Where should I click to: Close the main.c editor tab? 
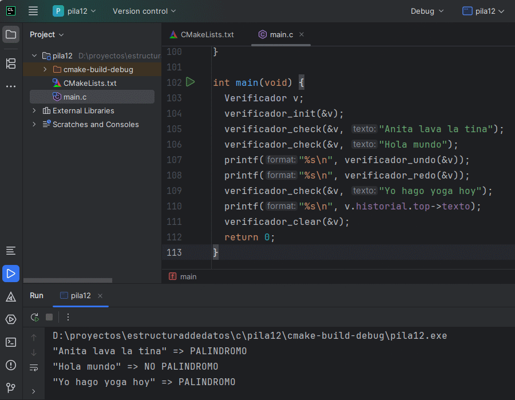tap(302, 34)
